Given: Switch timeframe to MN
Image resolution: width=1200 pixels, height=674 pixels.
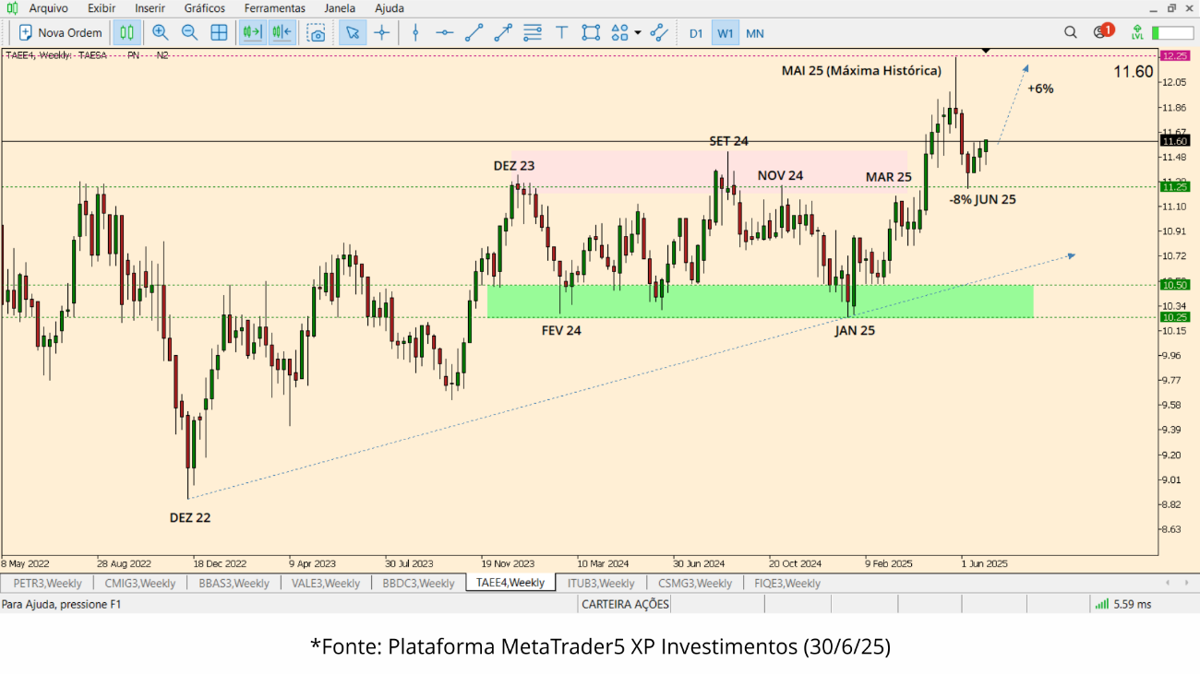Looking at the screenshot, I should pyautogui.click(x=755, y=33).
